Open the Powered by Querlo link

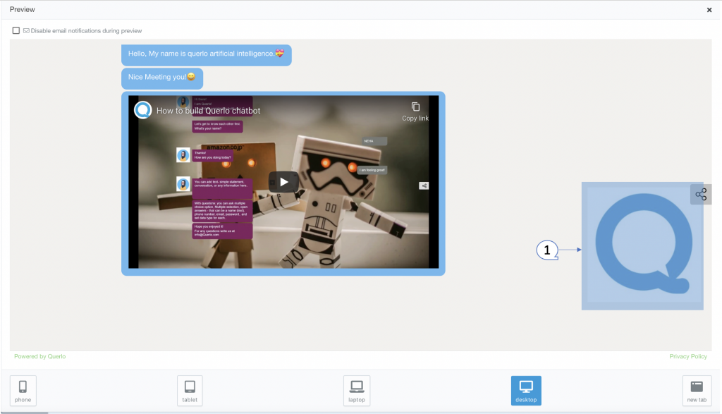point(40,356)
